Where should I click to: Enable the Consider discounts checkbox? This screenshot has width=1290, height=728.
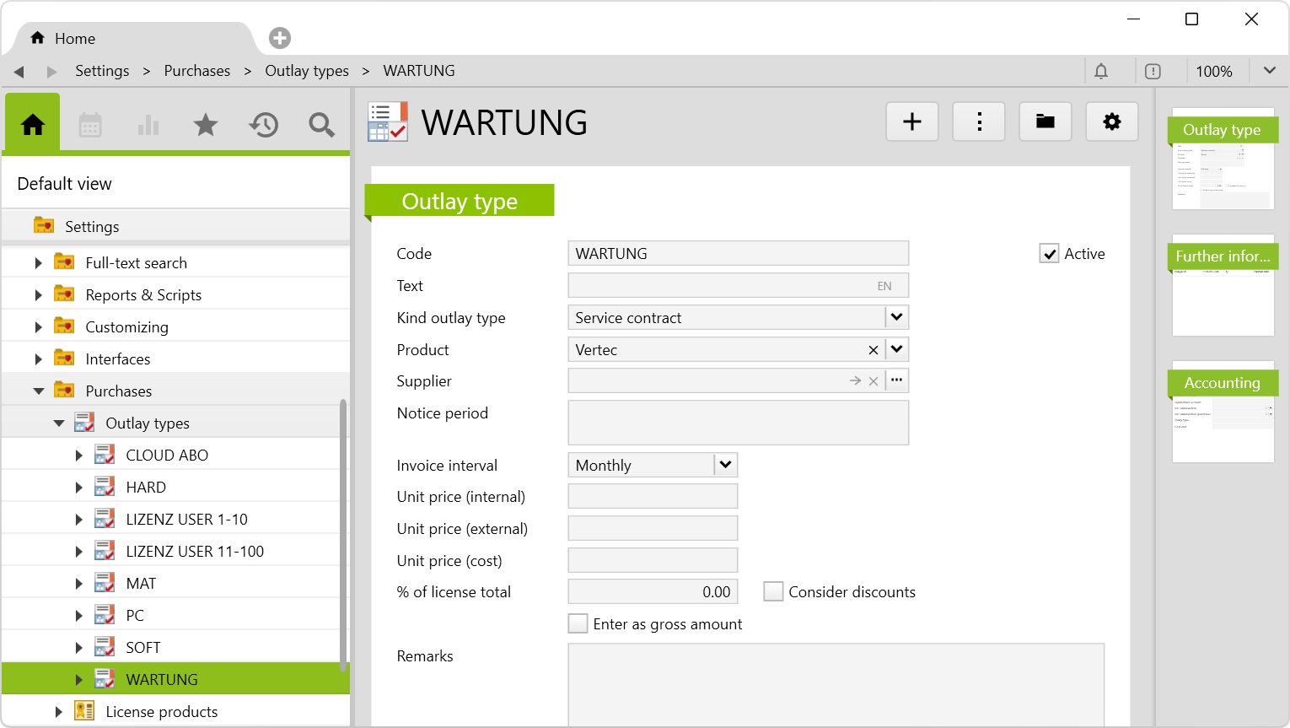[773, 592]
